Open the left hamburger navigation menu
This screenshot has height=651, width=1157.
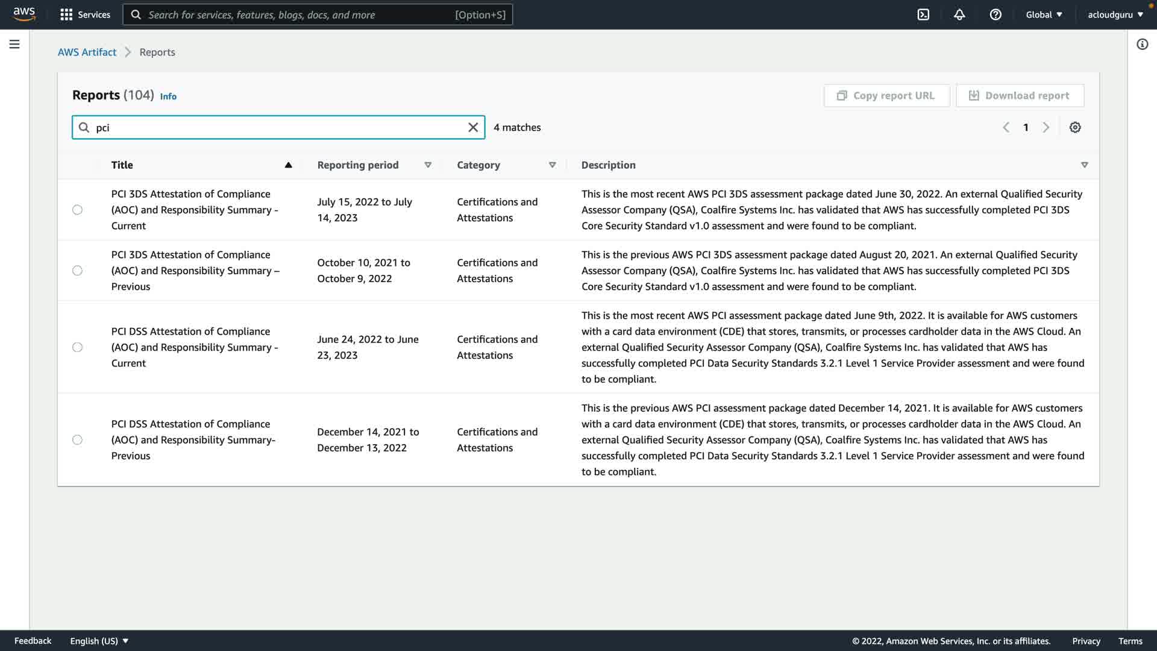[x=14, y=44]
